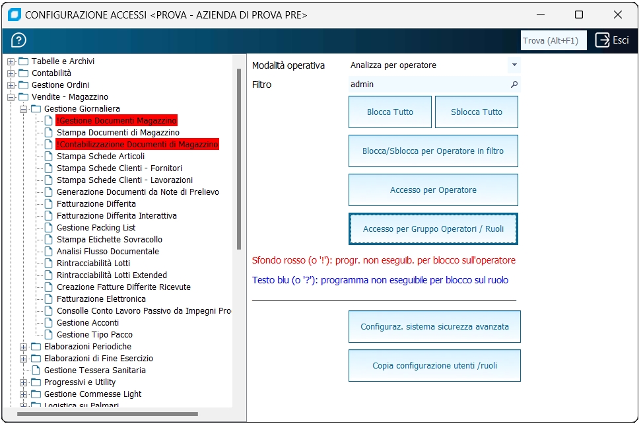Expand the Tabelle e Archivi node
This screenshot has height=424, width=641.
pyautogui.click(x=11, y=61)
